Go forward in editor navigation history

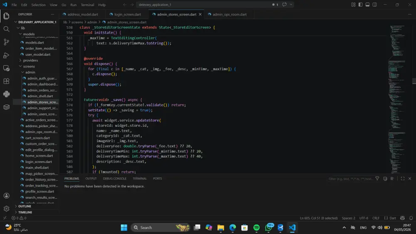click(132, 5)
